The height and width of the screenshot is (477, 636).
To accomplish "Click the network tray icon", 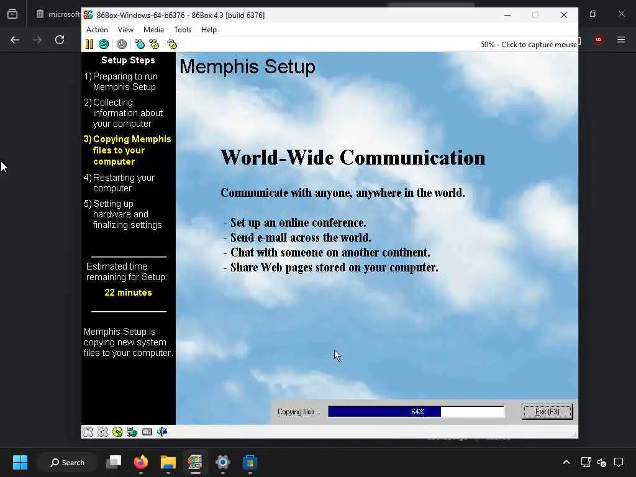I will (x=586, y=462).
